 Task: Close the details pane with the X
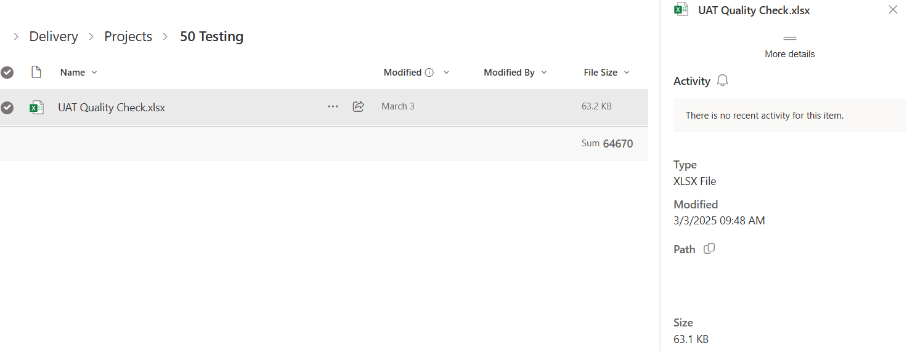(x=893, y=10)
